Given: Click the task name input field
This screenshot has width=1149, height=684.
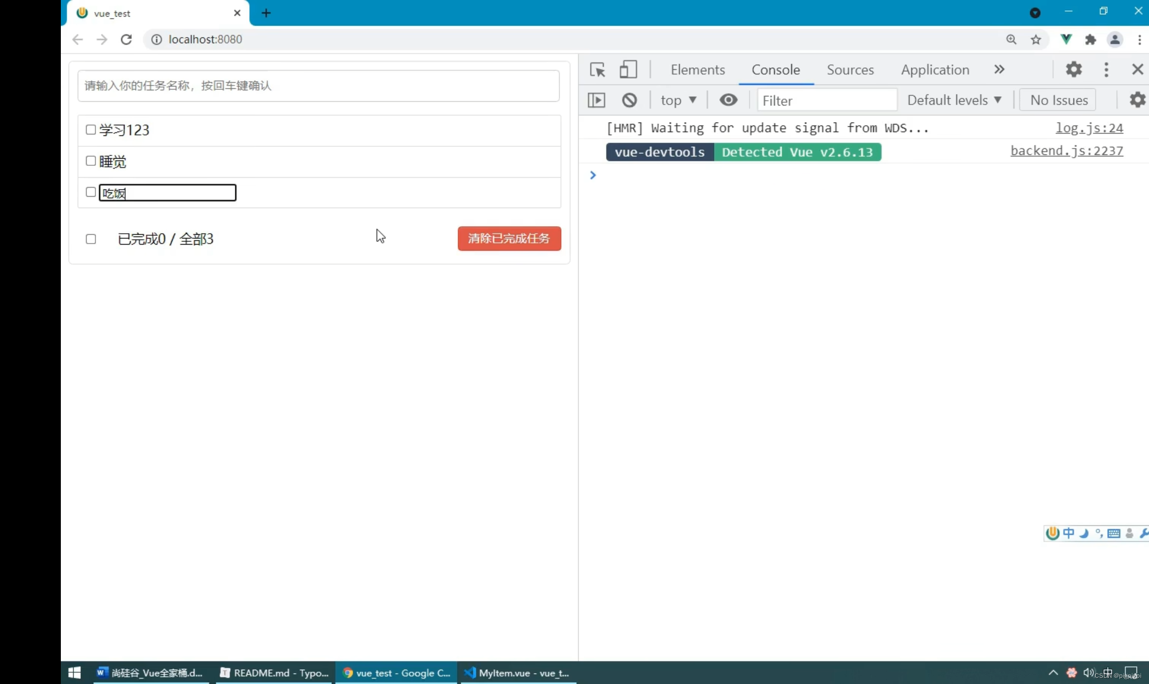Looking at the screenshot, I should 319,85.
